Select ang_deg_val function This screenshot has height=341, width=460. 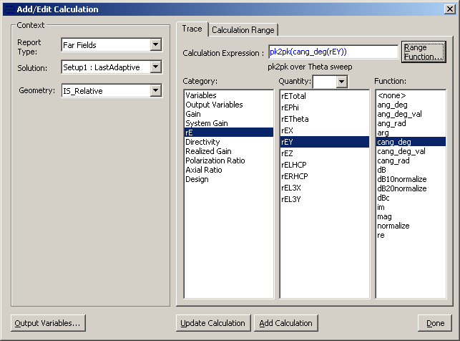411,114
